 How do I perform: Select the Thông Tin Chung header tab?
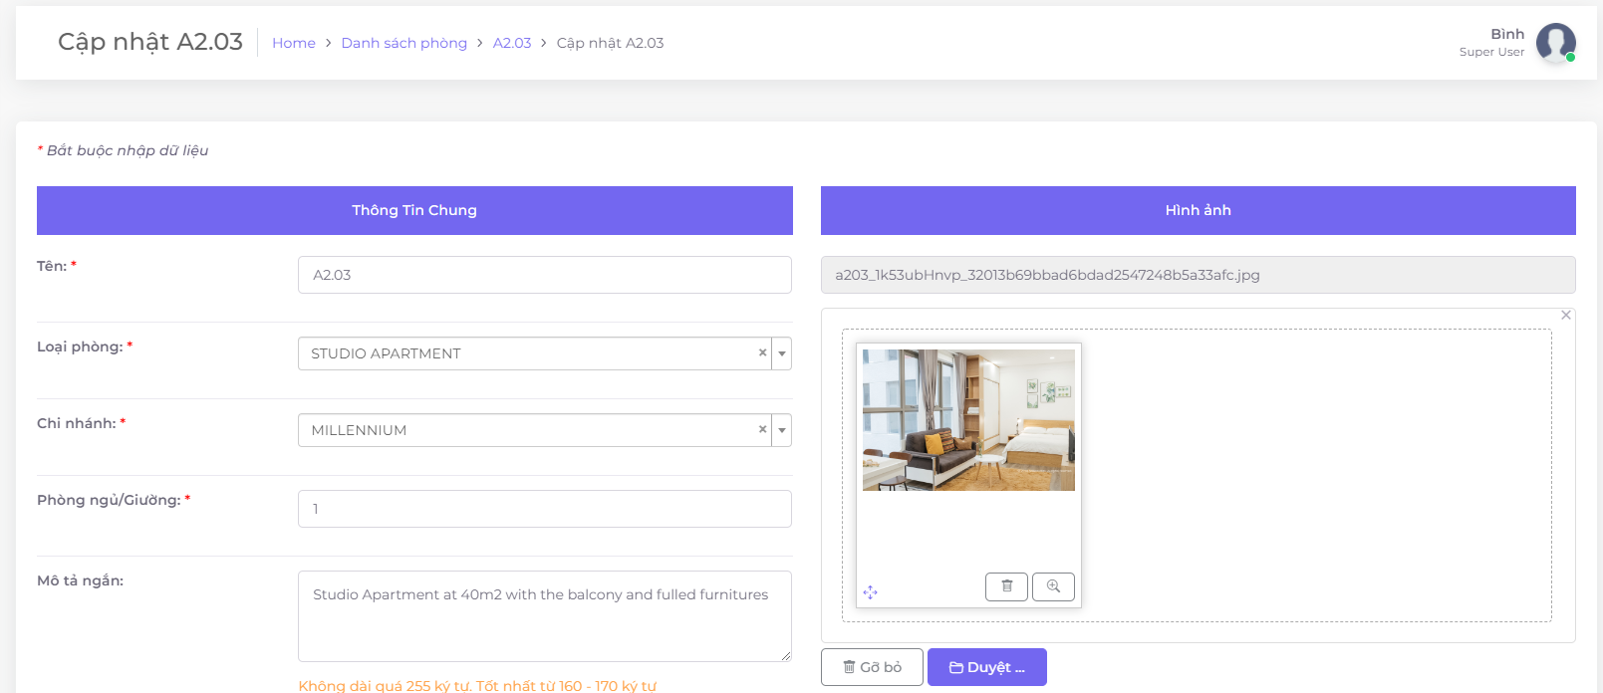pos(414,210)
